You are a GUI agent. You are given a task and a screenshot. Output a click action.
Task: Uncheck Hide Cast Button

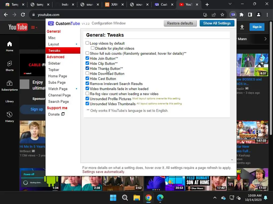pyautogui.click(x=87, y=78)
